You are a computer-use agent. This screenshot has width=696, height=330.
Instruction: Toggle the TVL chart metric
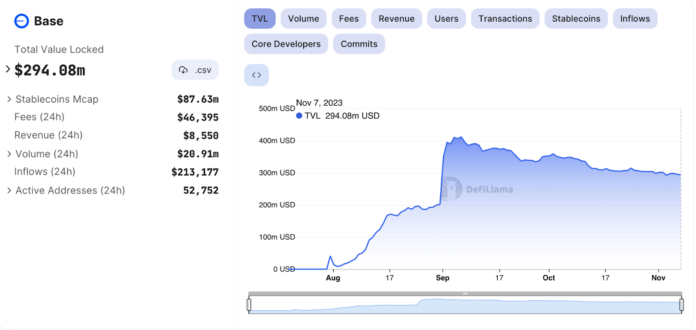coord(260,19)
